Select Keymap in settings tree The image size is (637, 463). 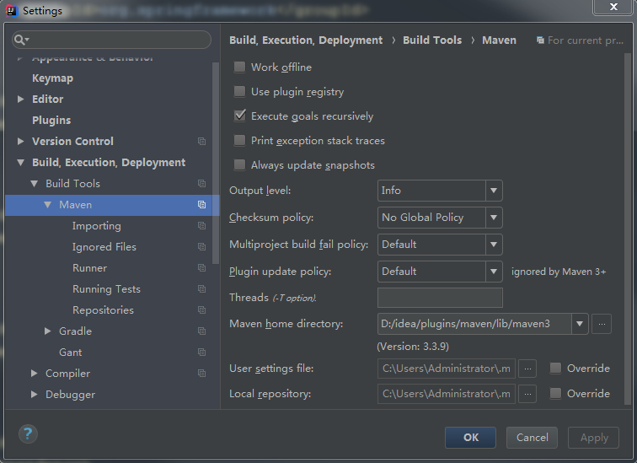point(52,78)
